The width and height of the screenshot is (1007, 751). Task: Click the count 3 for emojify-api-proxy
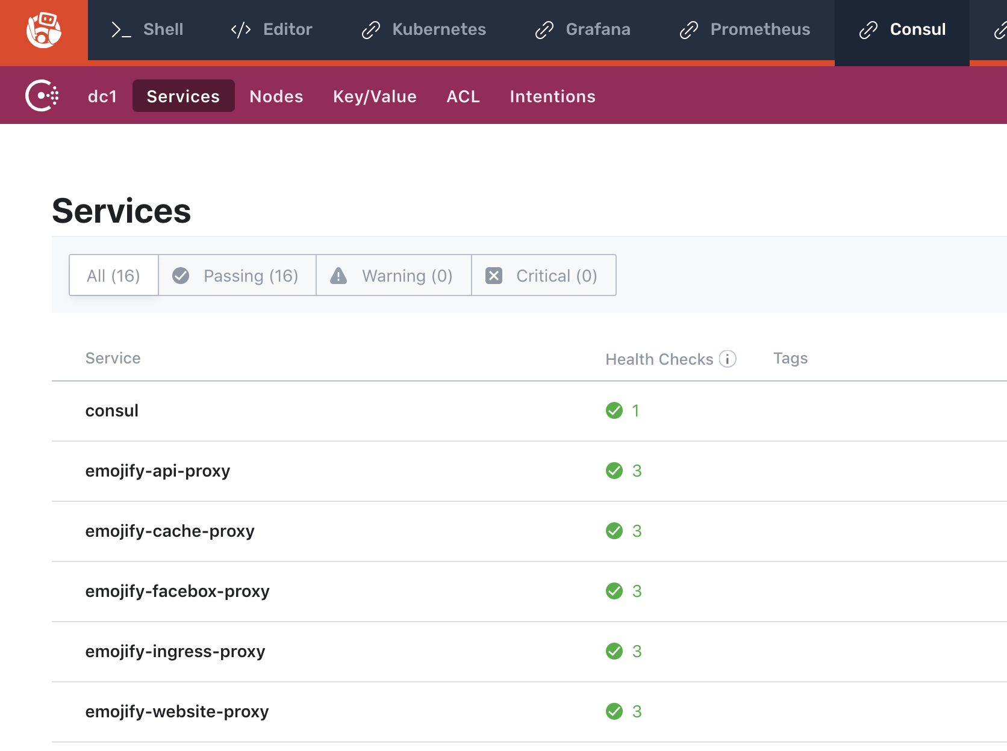[x=637, y=471]
